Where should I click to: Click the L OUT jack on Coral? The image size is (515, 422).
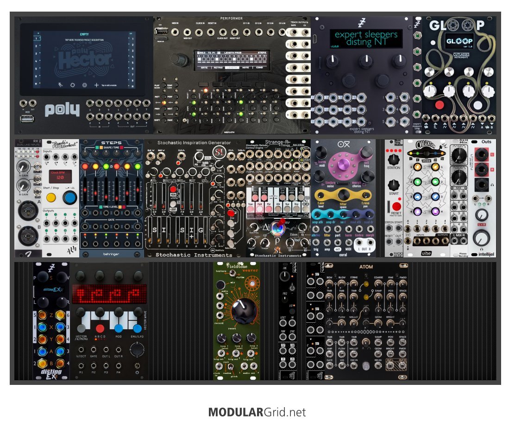359,243
